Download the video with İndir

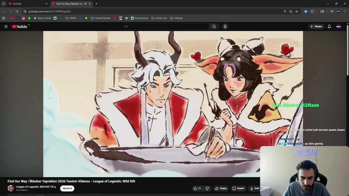[255, 188]
